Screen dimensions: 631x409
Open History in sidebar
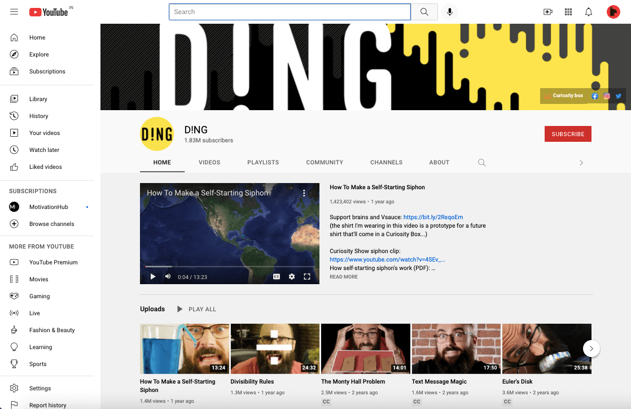47,116
